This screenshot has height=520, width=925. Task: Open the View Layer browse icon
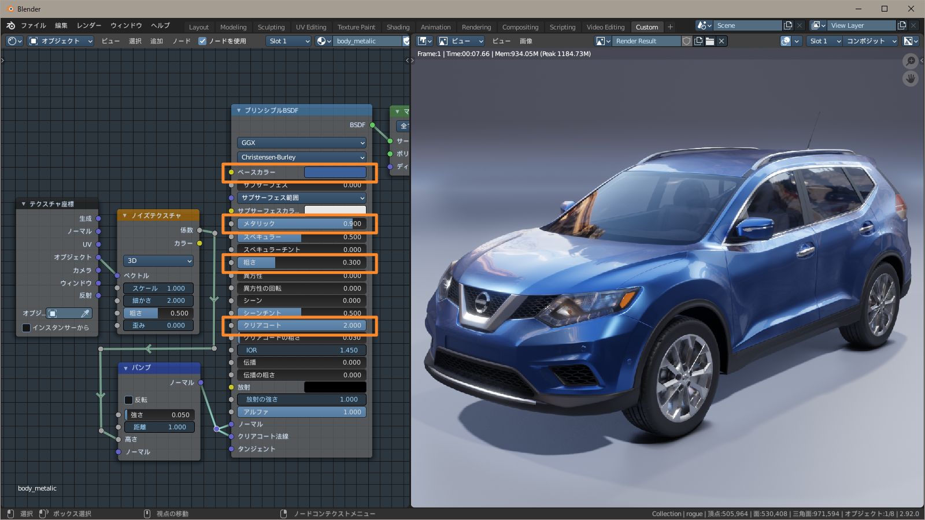pyautogui.click(x=818, y=25)
